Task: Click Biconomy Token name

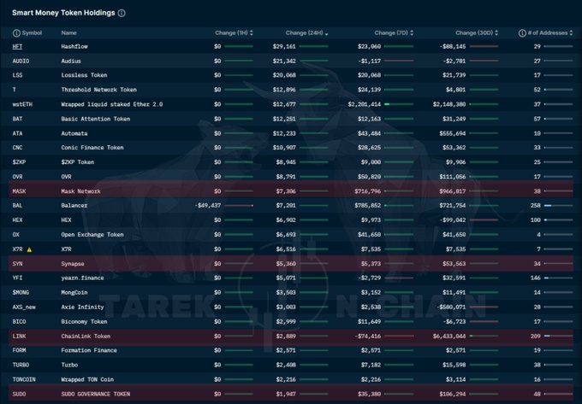Action: tap(84, 322)
